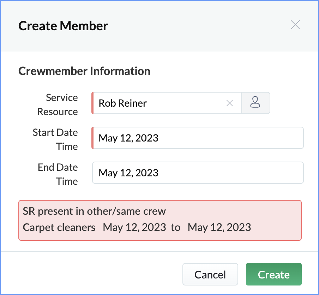Click the start date in the error banner

click(x=134, y=227)
